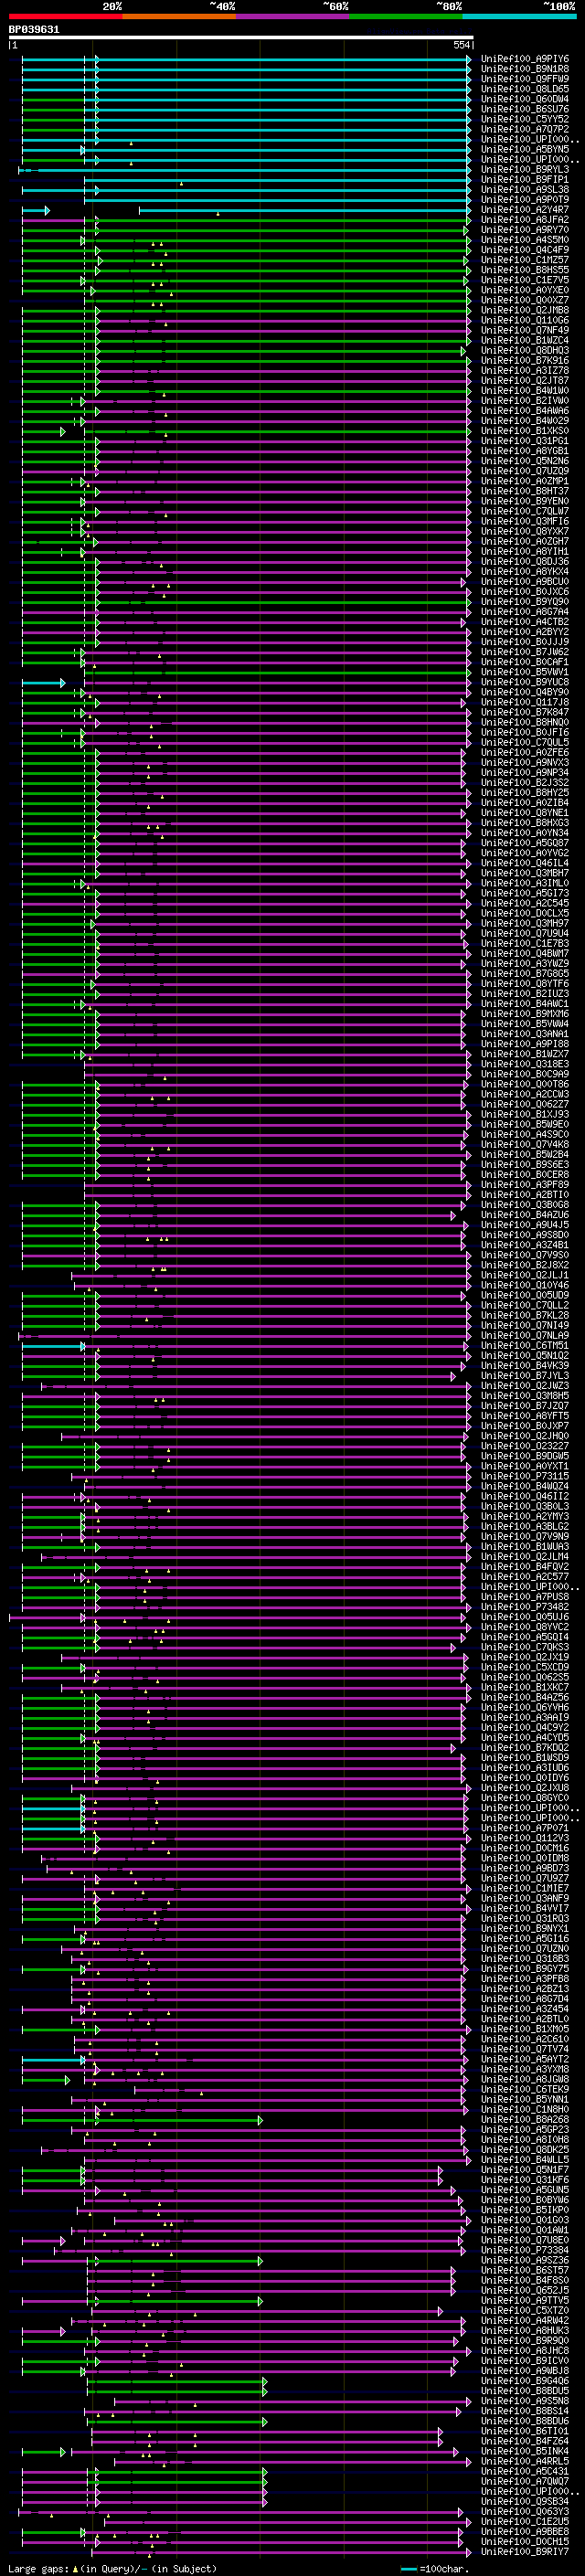Click the query end position 554

(462, 45)
